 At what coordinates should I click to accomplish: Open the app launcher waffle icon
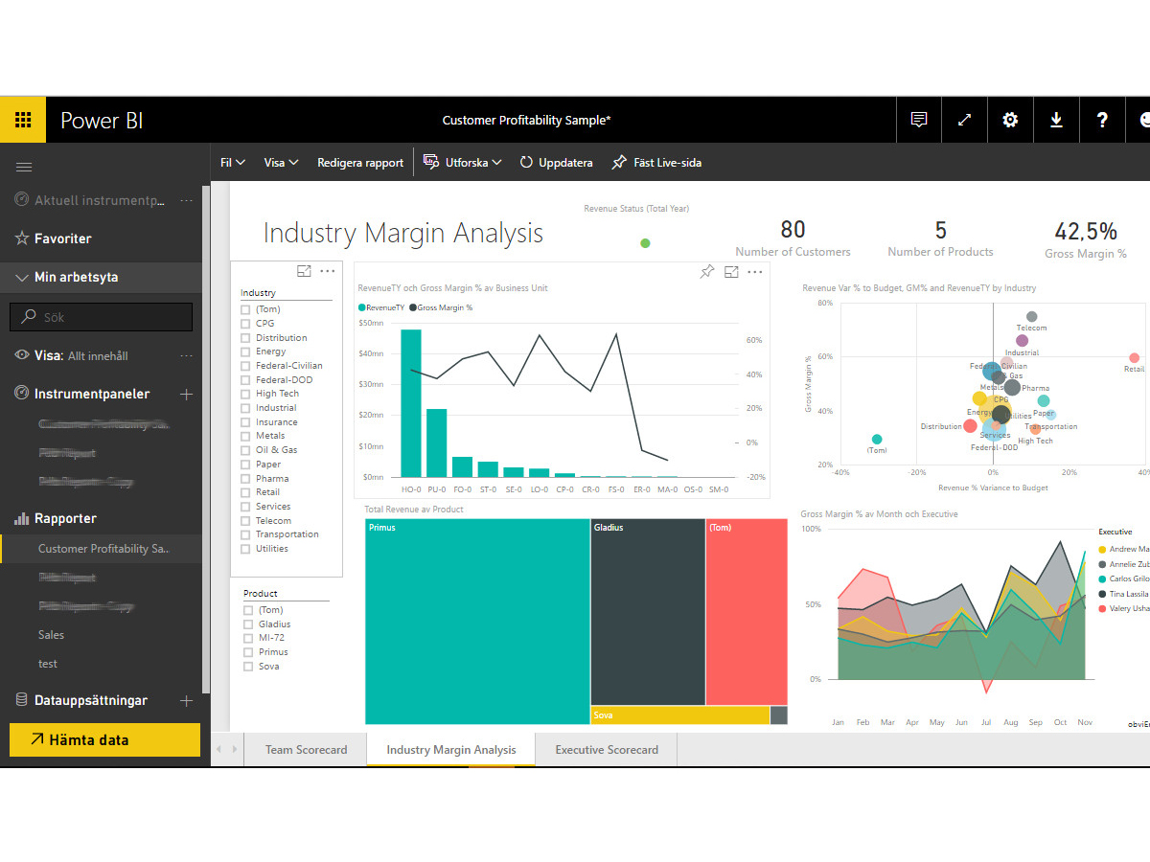pyautogui.click(x=23, y=120)
